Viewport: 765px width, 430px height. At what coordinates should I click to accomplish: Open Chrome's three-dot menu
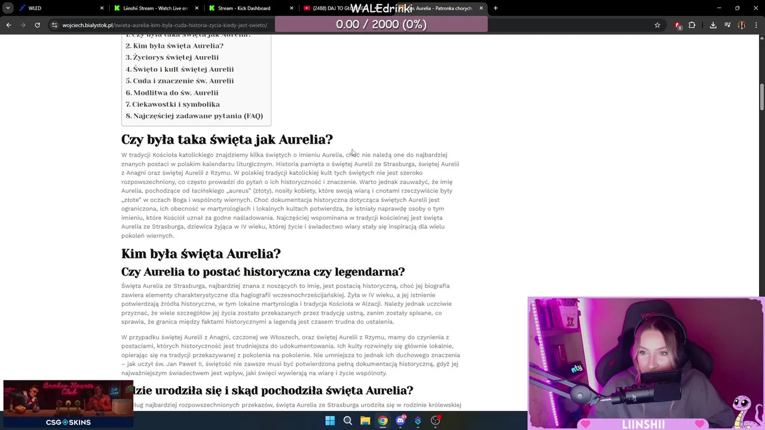point(756,25)
